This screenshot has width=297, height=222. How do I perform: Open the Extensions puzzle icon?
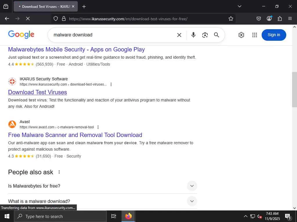tap(280, 18)
